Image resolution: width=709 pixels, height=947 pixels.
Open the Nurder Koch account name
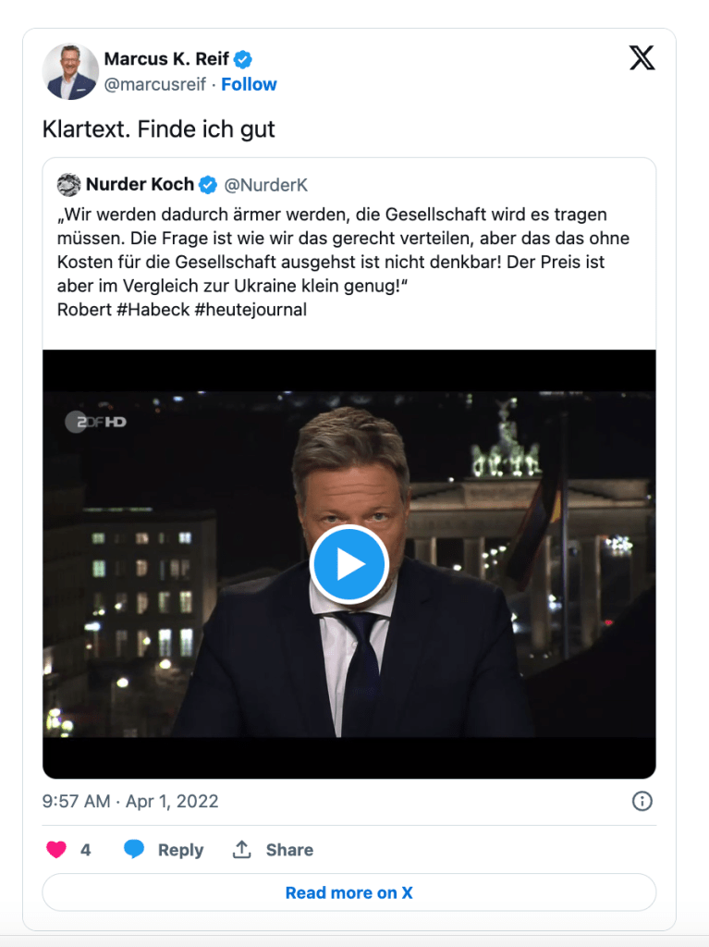[x=140, y=184]
